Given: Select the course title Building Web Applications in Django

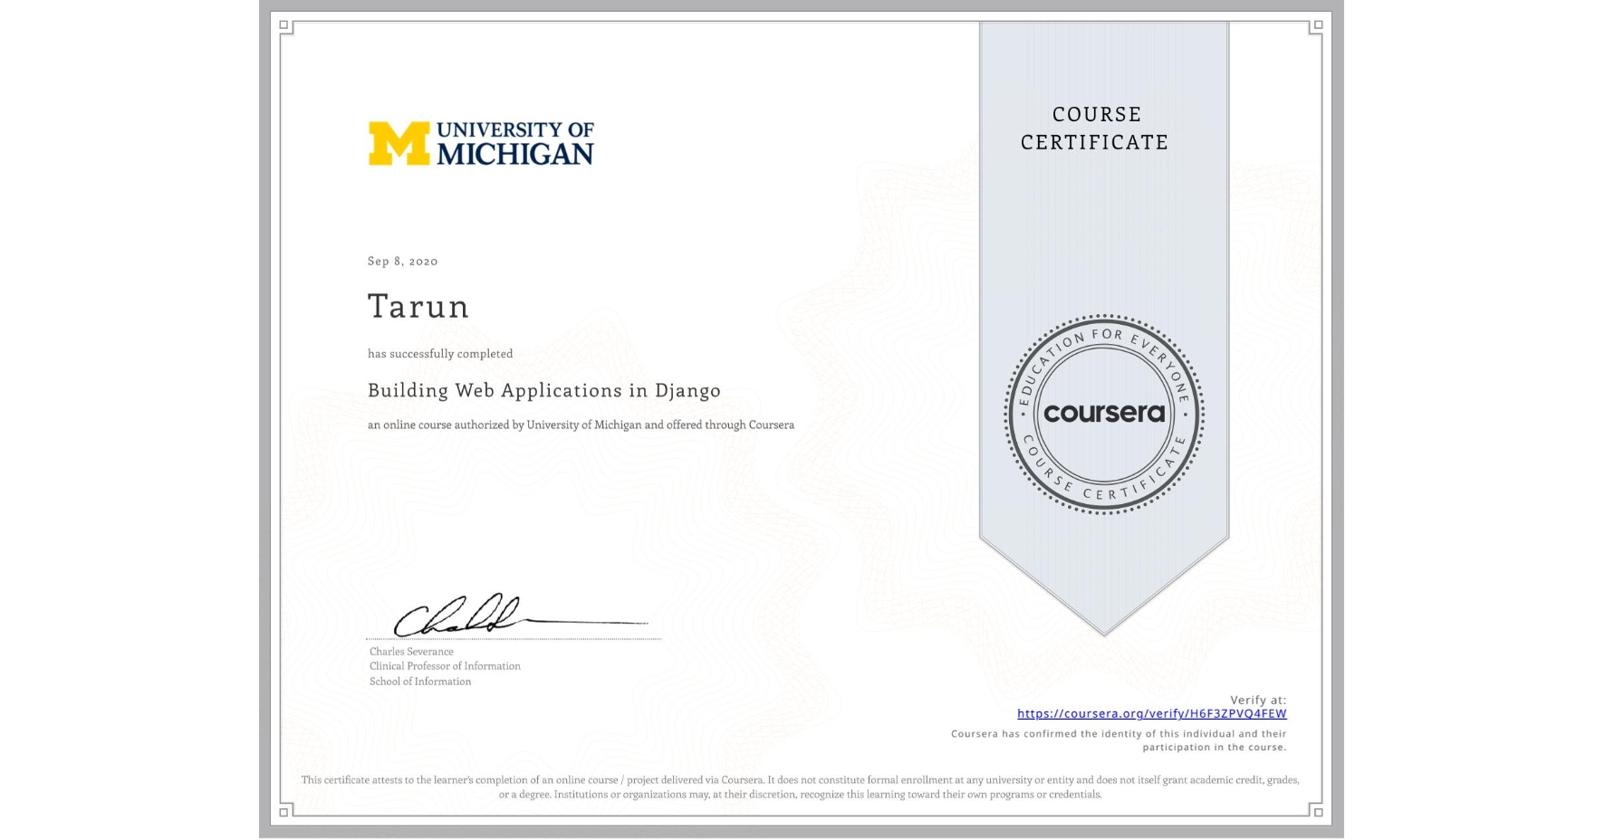Looking at the screenshot, I should [x=544, y=390].
